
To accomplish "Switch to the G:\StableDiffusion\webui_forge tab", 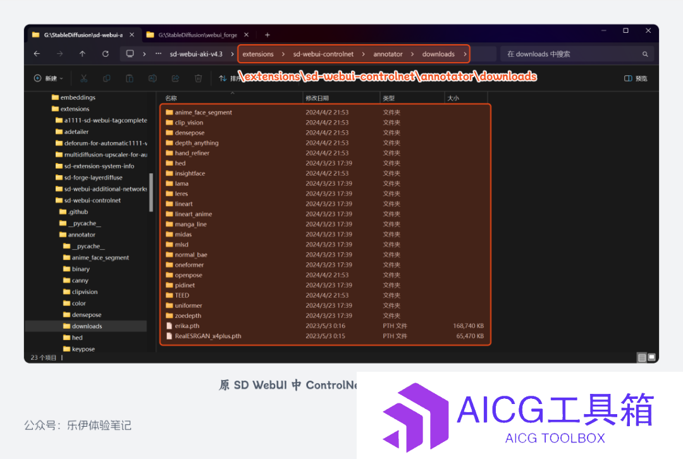I will [x=198, y=35].
